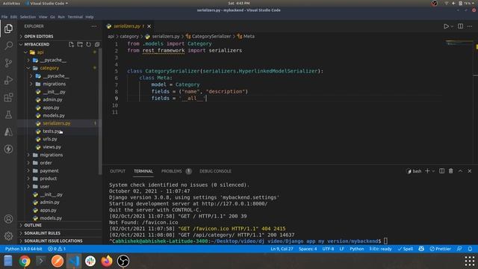This screenshot has height=269, width=478.
Task: Collapse all folders in Explorer
Action: pos(97,45)
